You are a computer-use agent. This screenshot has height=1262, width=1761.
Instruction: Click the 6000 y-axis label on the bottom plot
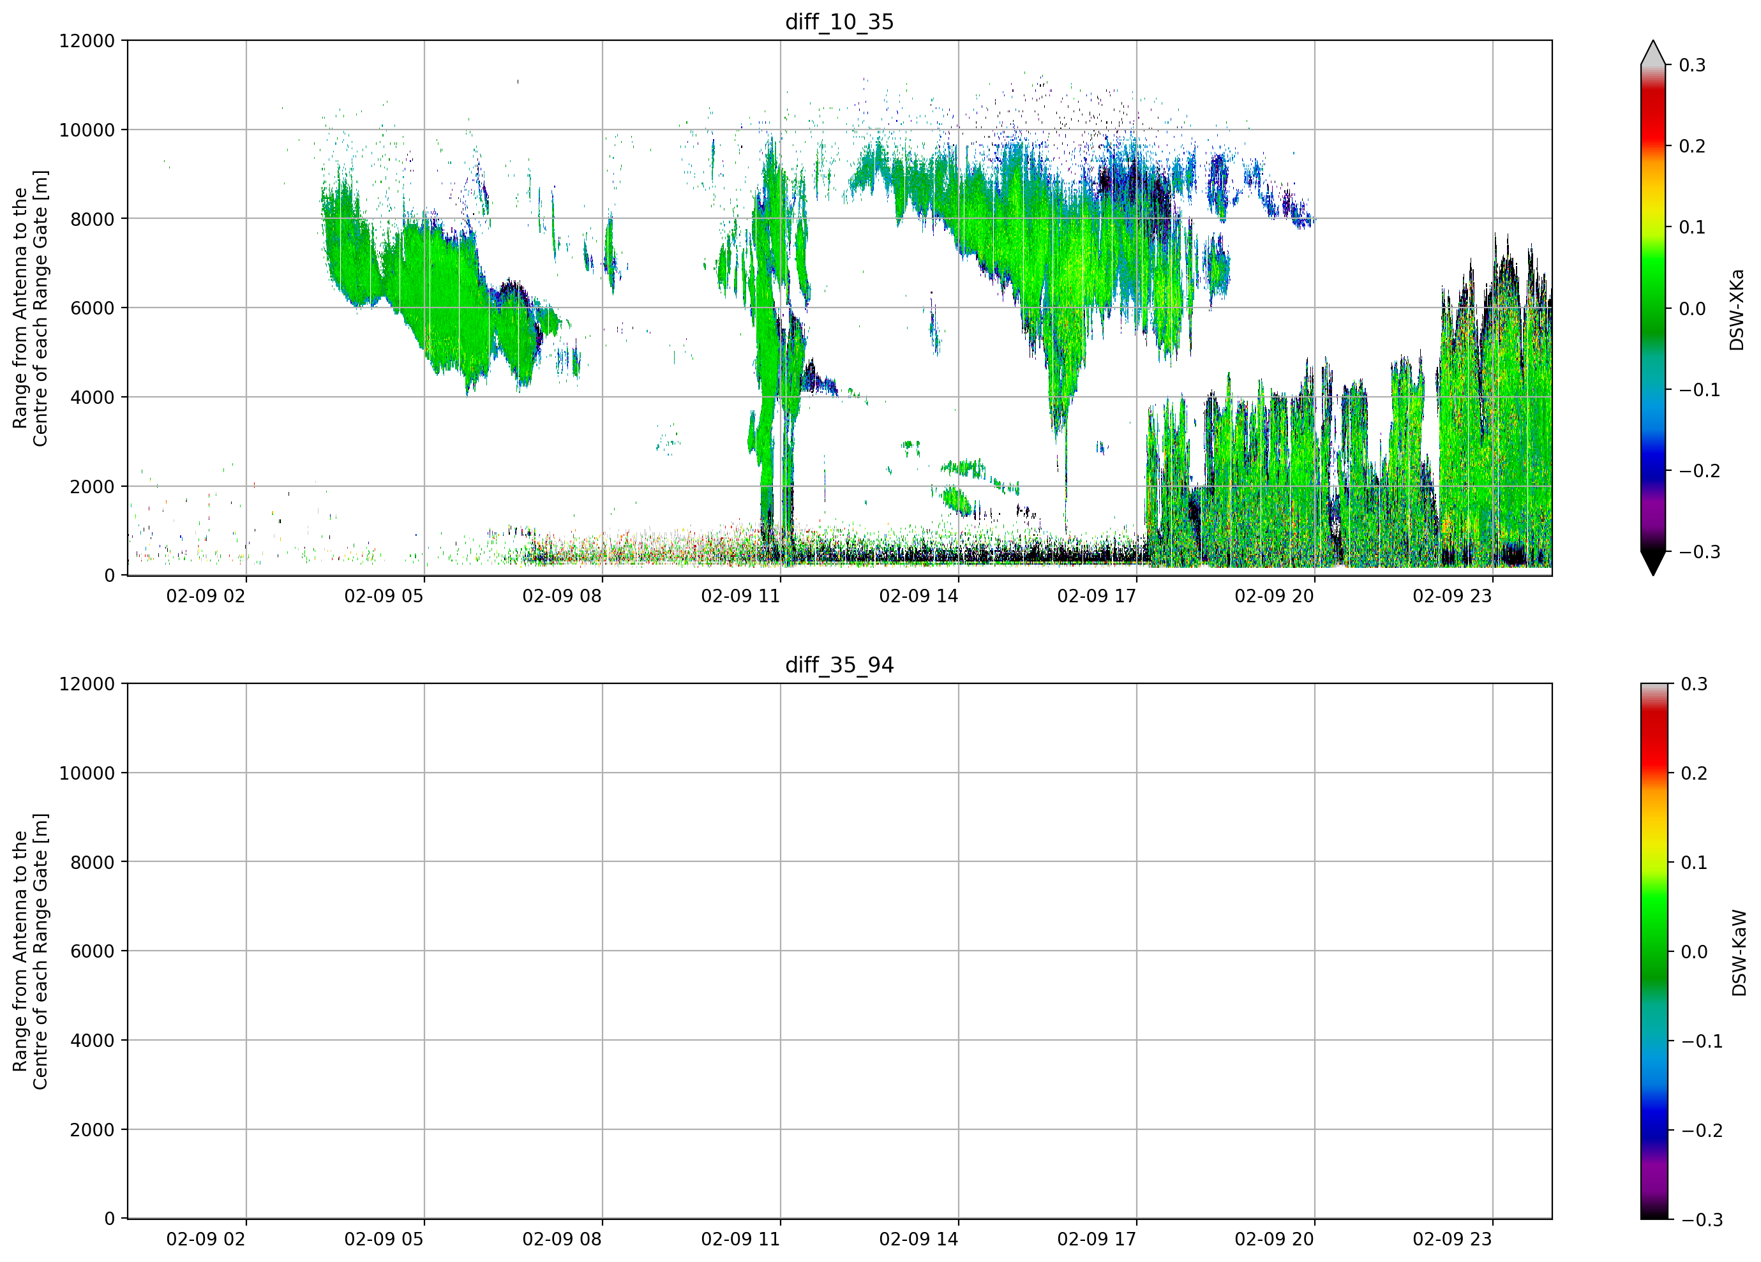click(x=93, y=951)
